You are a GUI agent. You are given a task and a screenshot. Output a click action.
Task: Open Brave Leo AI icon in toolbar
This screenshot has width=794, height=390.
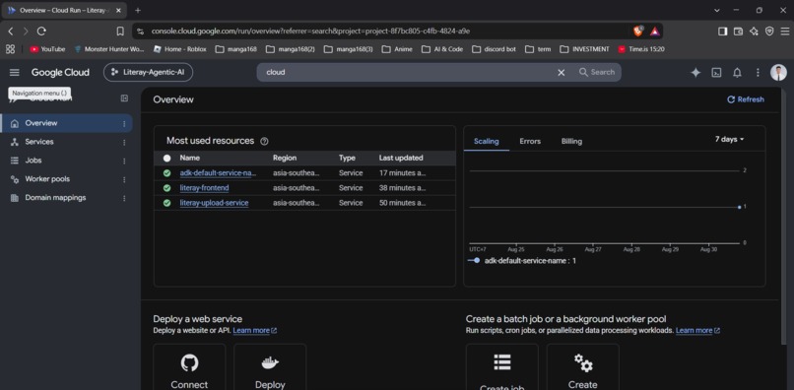[754, 32]
